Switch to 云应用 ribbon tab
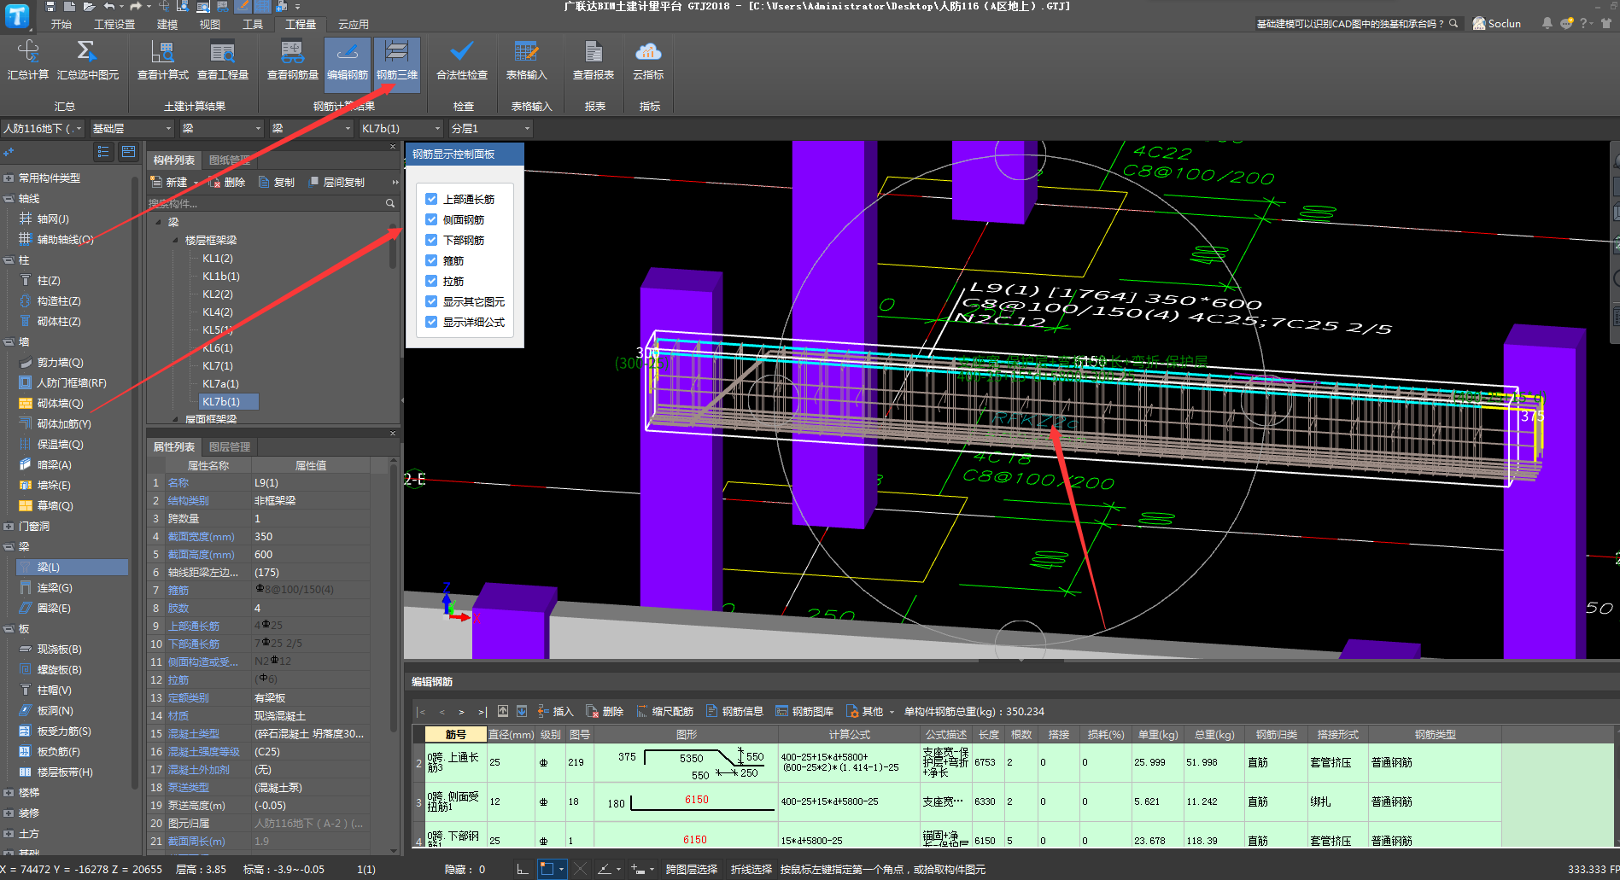The image size is (1620, 880). tap(354, 24)
